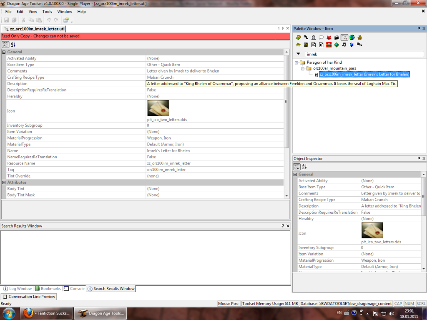
Task: Toggle Alphabetical sort in Object Inspector
Action: coord(304,167)
